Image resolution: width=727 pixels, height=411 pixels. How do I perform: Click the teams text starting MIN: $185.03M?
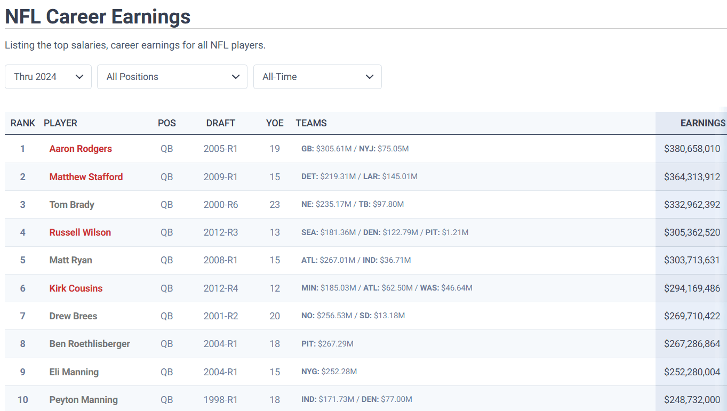(387, 288)
